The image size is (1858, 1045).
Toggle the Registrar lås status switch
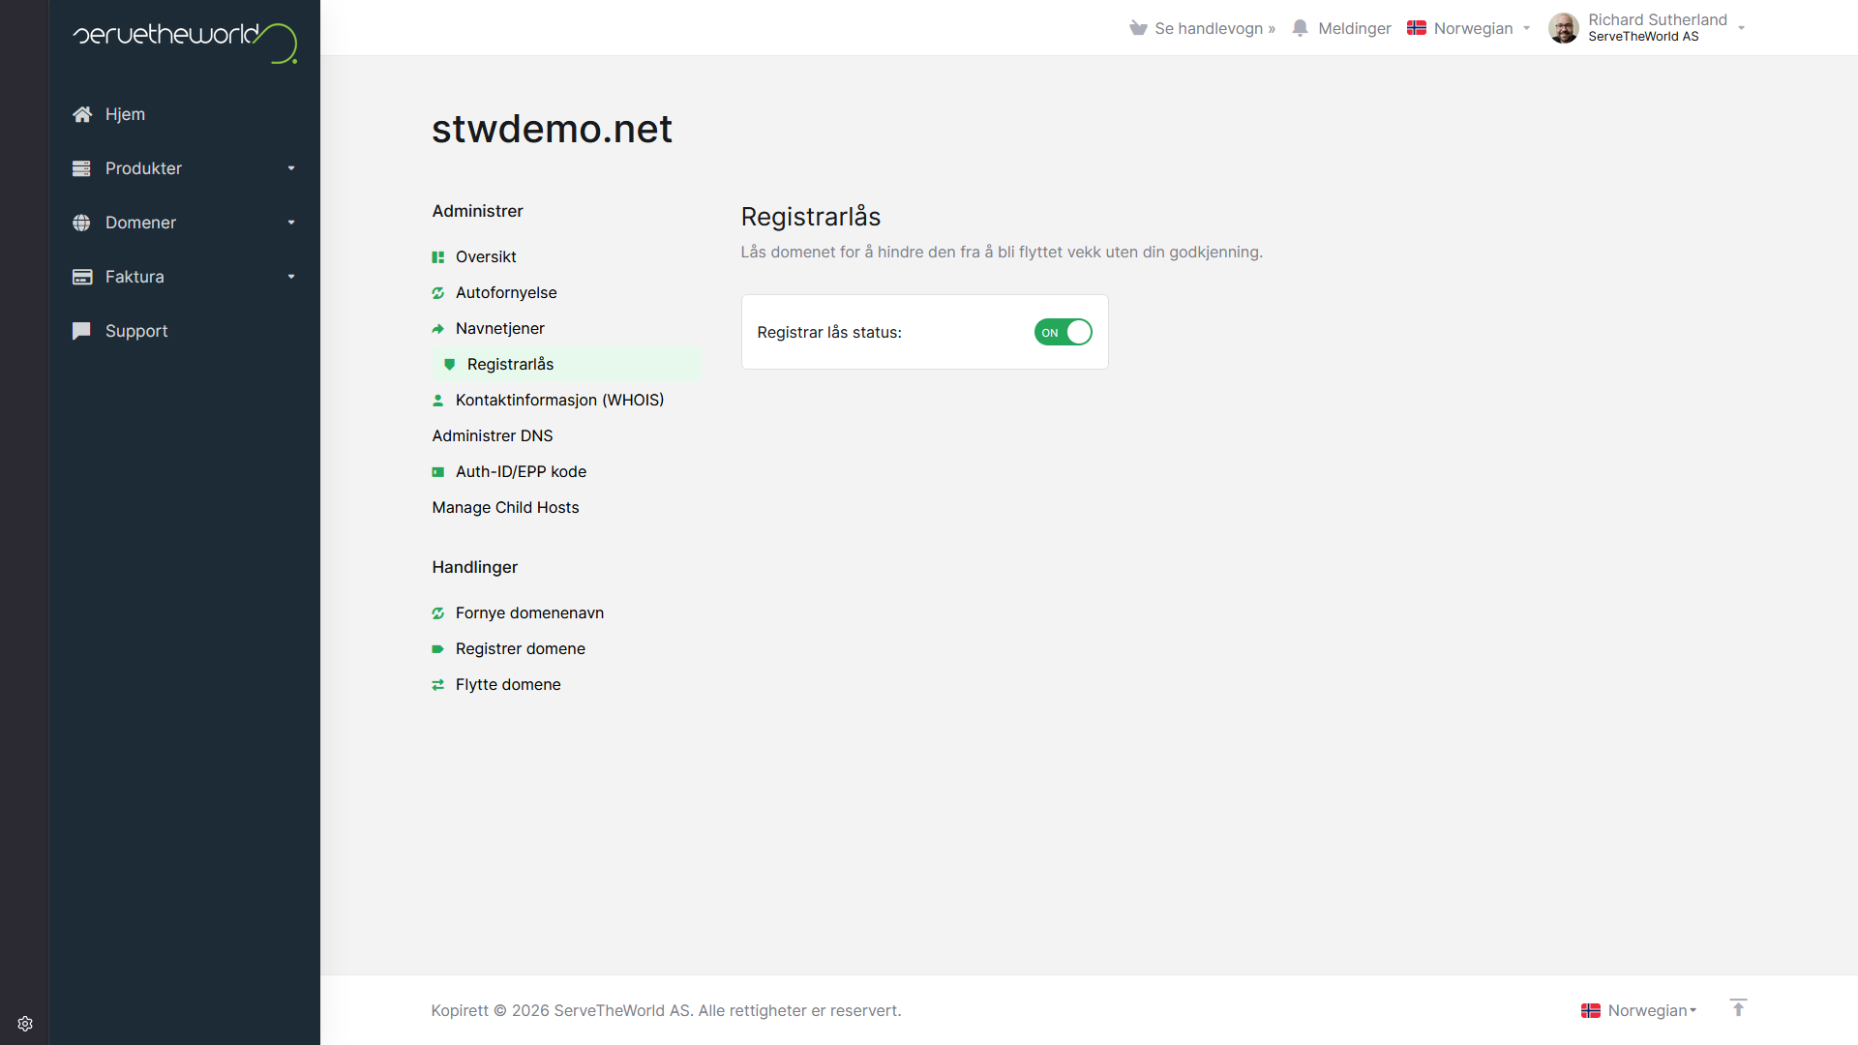(1063, 332)
